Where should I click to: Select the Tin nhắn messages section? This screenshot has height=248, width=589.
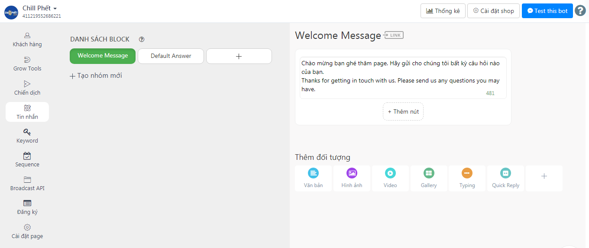[x=27, y=112]
